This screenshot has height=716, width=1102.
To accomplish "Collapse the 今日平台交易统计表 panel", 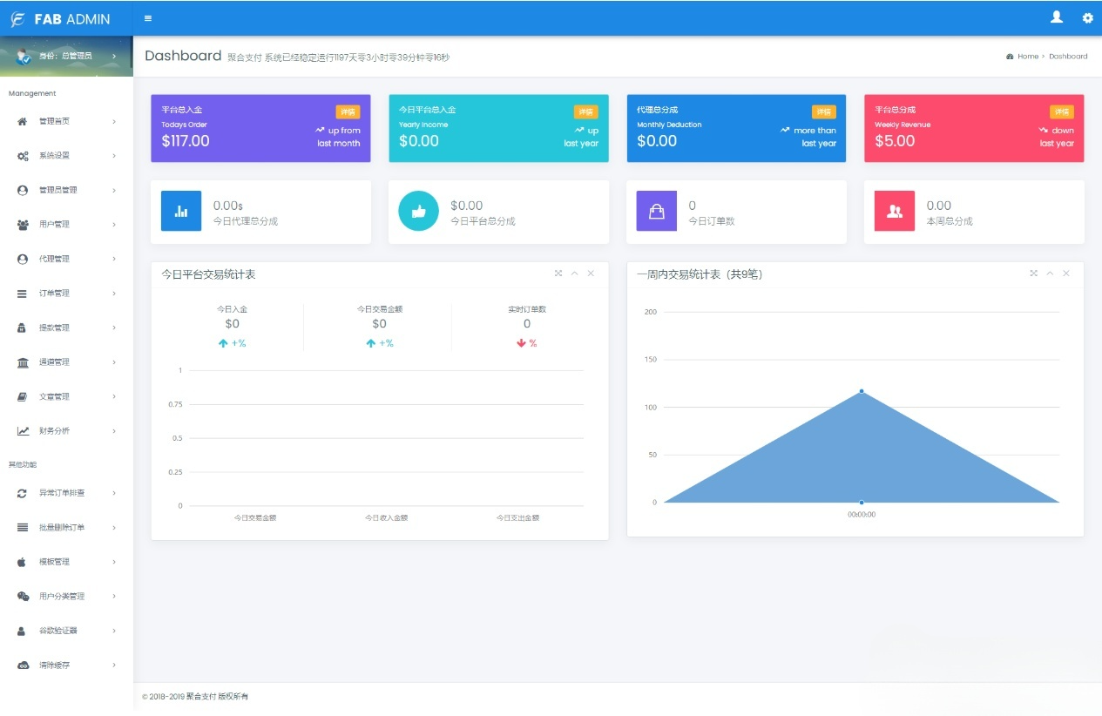I will point(574,273).
